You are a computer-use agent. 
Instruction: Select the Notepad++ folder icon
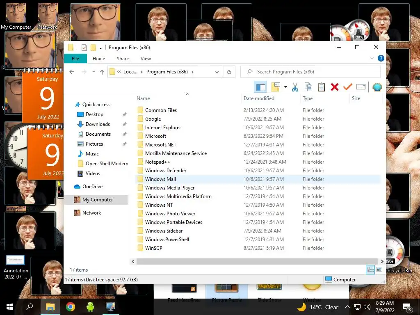click(x=140, y=162)
